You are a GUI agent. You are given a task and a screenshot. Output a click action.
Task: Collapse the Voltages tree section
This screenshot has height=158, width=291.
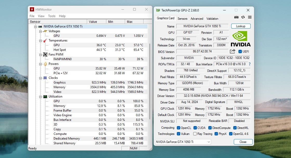[x=40, y=31]
